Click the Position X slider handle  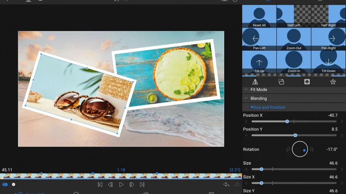point(287,121)
